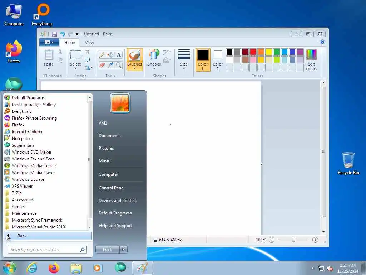Image resolution: width=366 pixels, height=275 pixels.
Task: Click the Copy icon in Clipboard group
Action: pyautogui.click(x=60, y=60)
